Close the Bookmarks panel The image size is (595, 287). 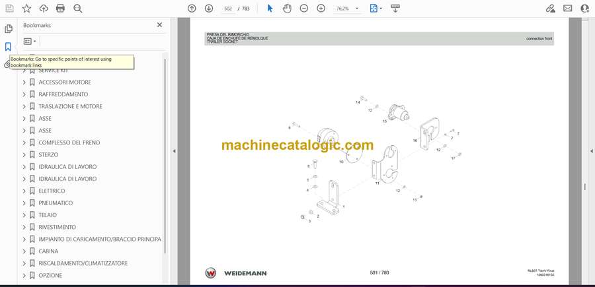[x=159, y=25]
